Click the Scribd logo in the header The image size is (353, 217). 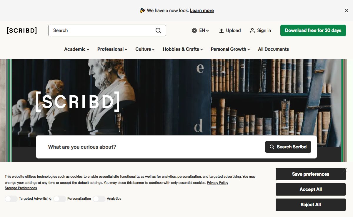coord(22,30)
